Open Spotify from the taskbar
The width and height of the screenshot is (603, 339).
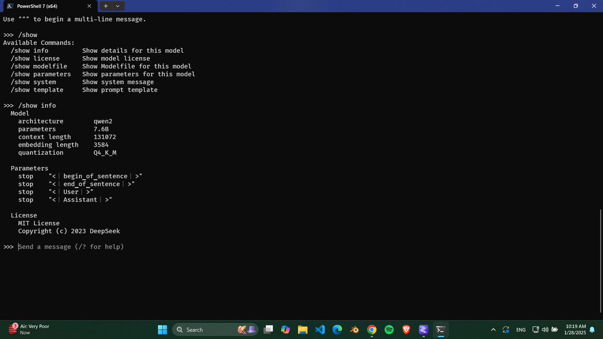point(388,329)
